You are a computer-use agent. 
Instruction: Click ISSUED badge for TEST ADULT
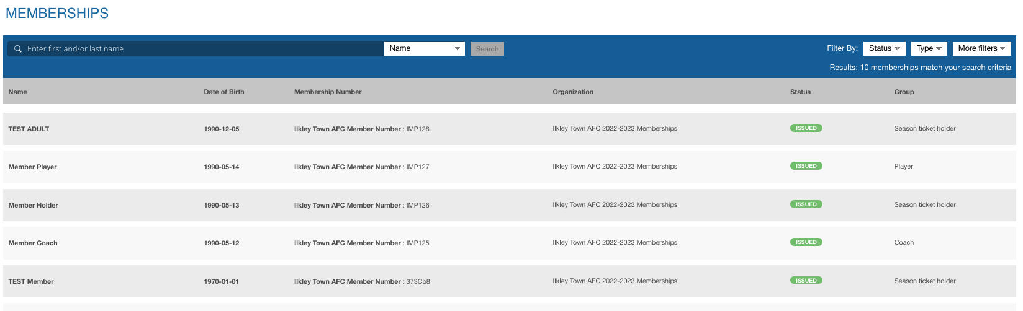tap(806, 128)
